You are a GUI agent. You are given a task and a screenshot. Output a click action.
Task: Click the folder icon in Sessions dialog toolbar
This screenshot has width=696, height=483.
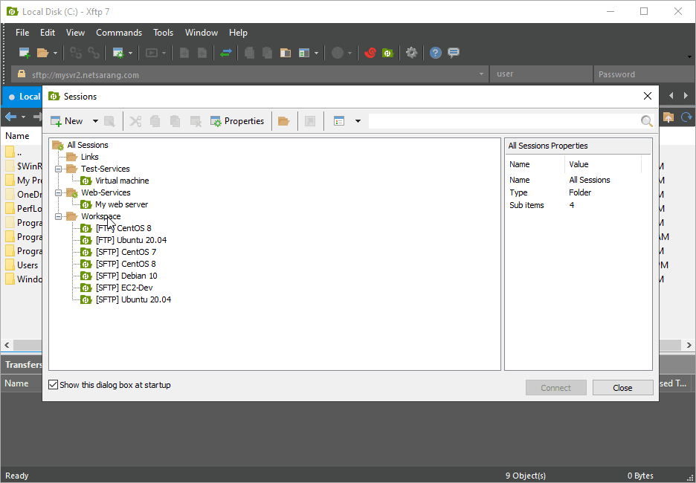click(284, 120)
